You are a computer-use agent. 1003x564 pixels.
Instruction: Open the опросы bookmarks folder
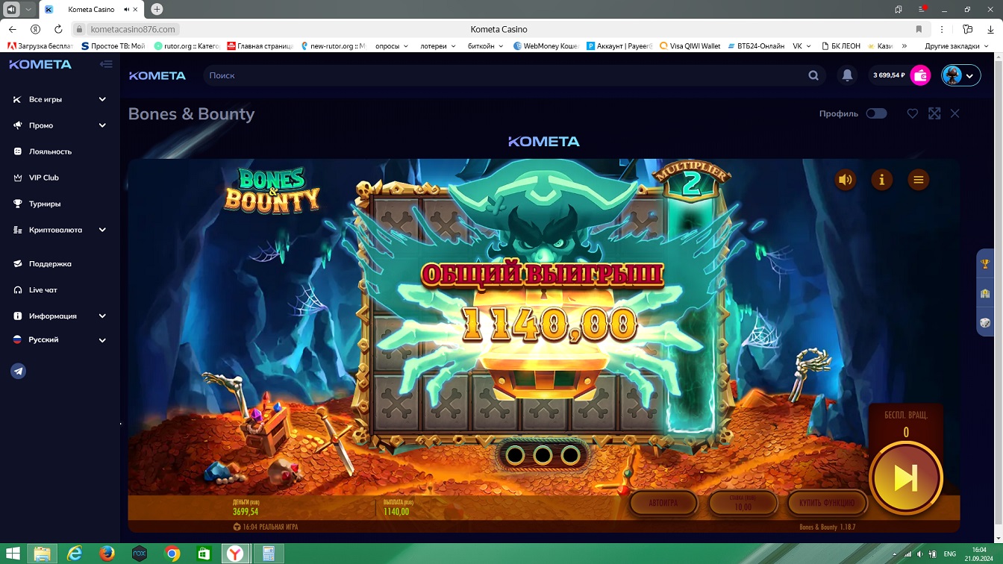pos(392,46)
